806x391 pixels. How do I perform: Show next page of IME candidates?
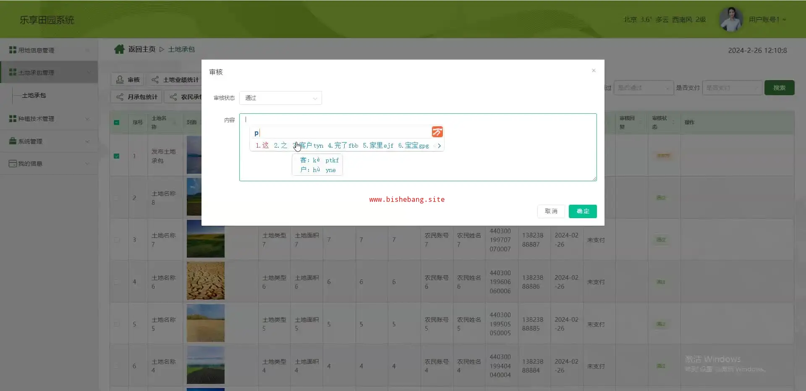(439, 146)
